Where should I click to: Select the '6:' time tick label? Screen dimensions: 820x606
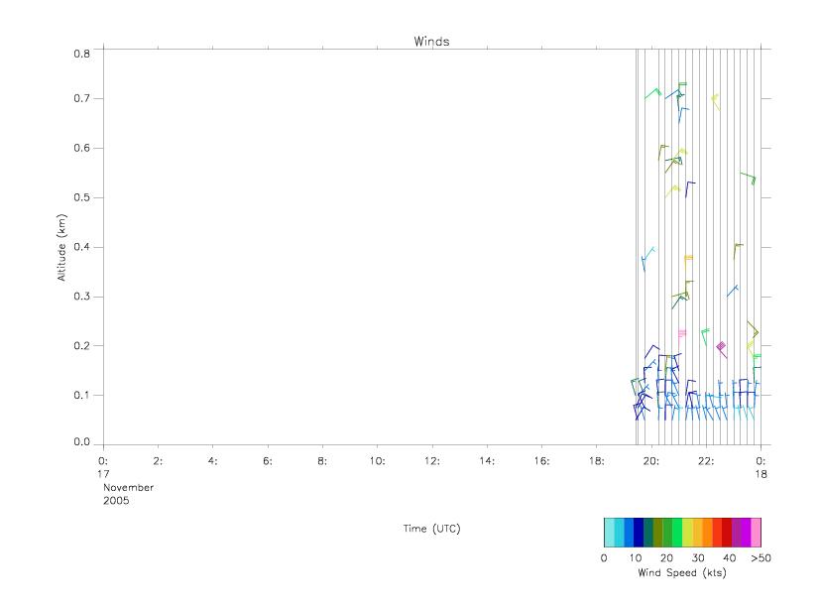[268, 461]
